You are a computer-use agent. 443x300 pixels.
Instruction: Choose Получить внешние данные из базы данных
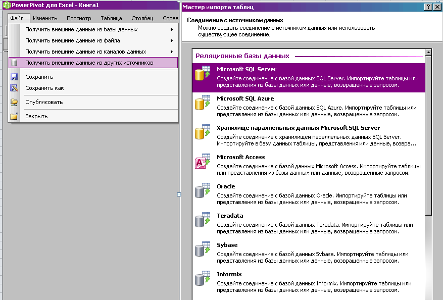[x=93, y=29]
